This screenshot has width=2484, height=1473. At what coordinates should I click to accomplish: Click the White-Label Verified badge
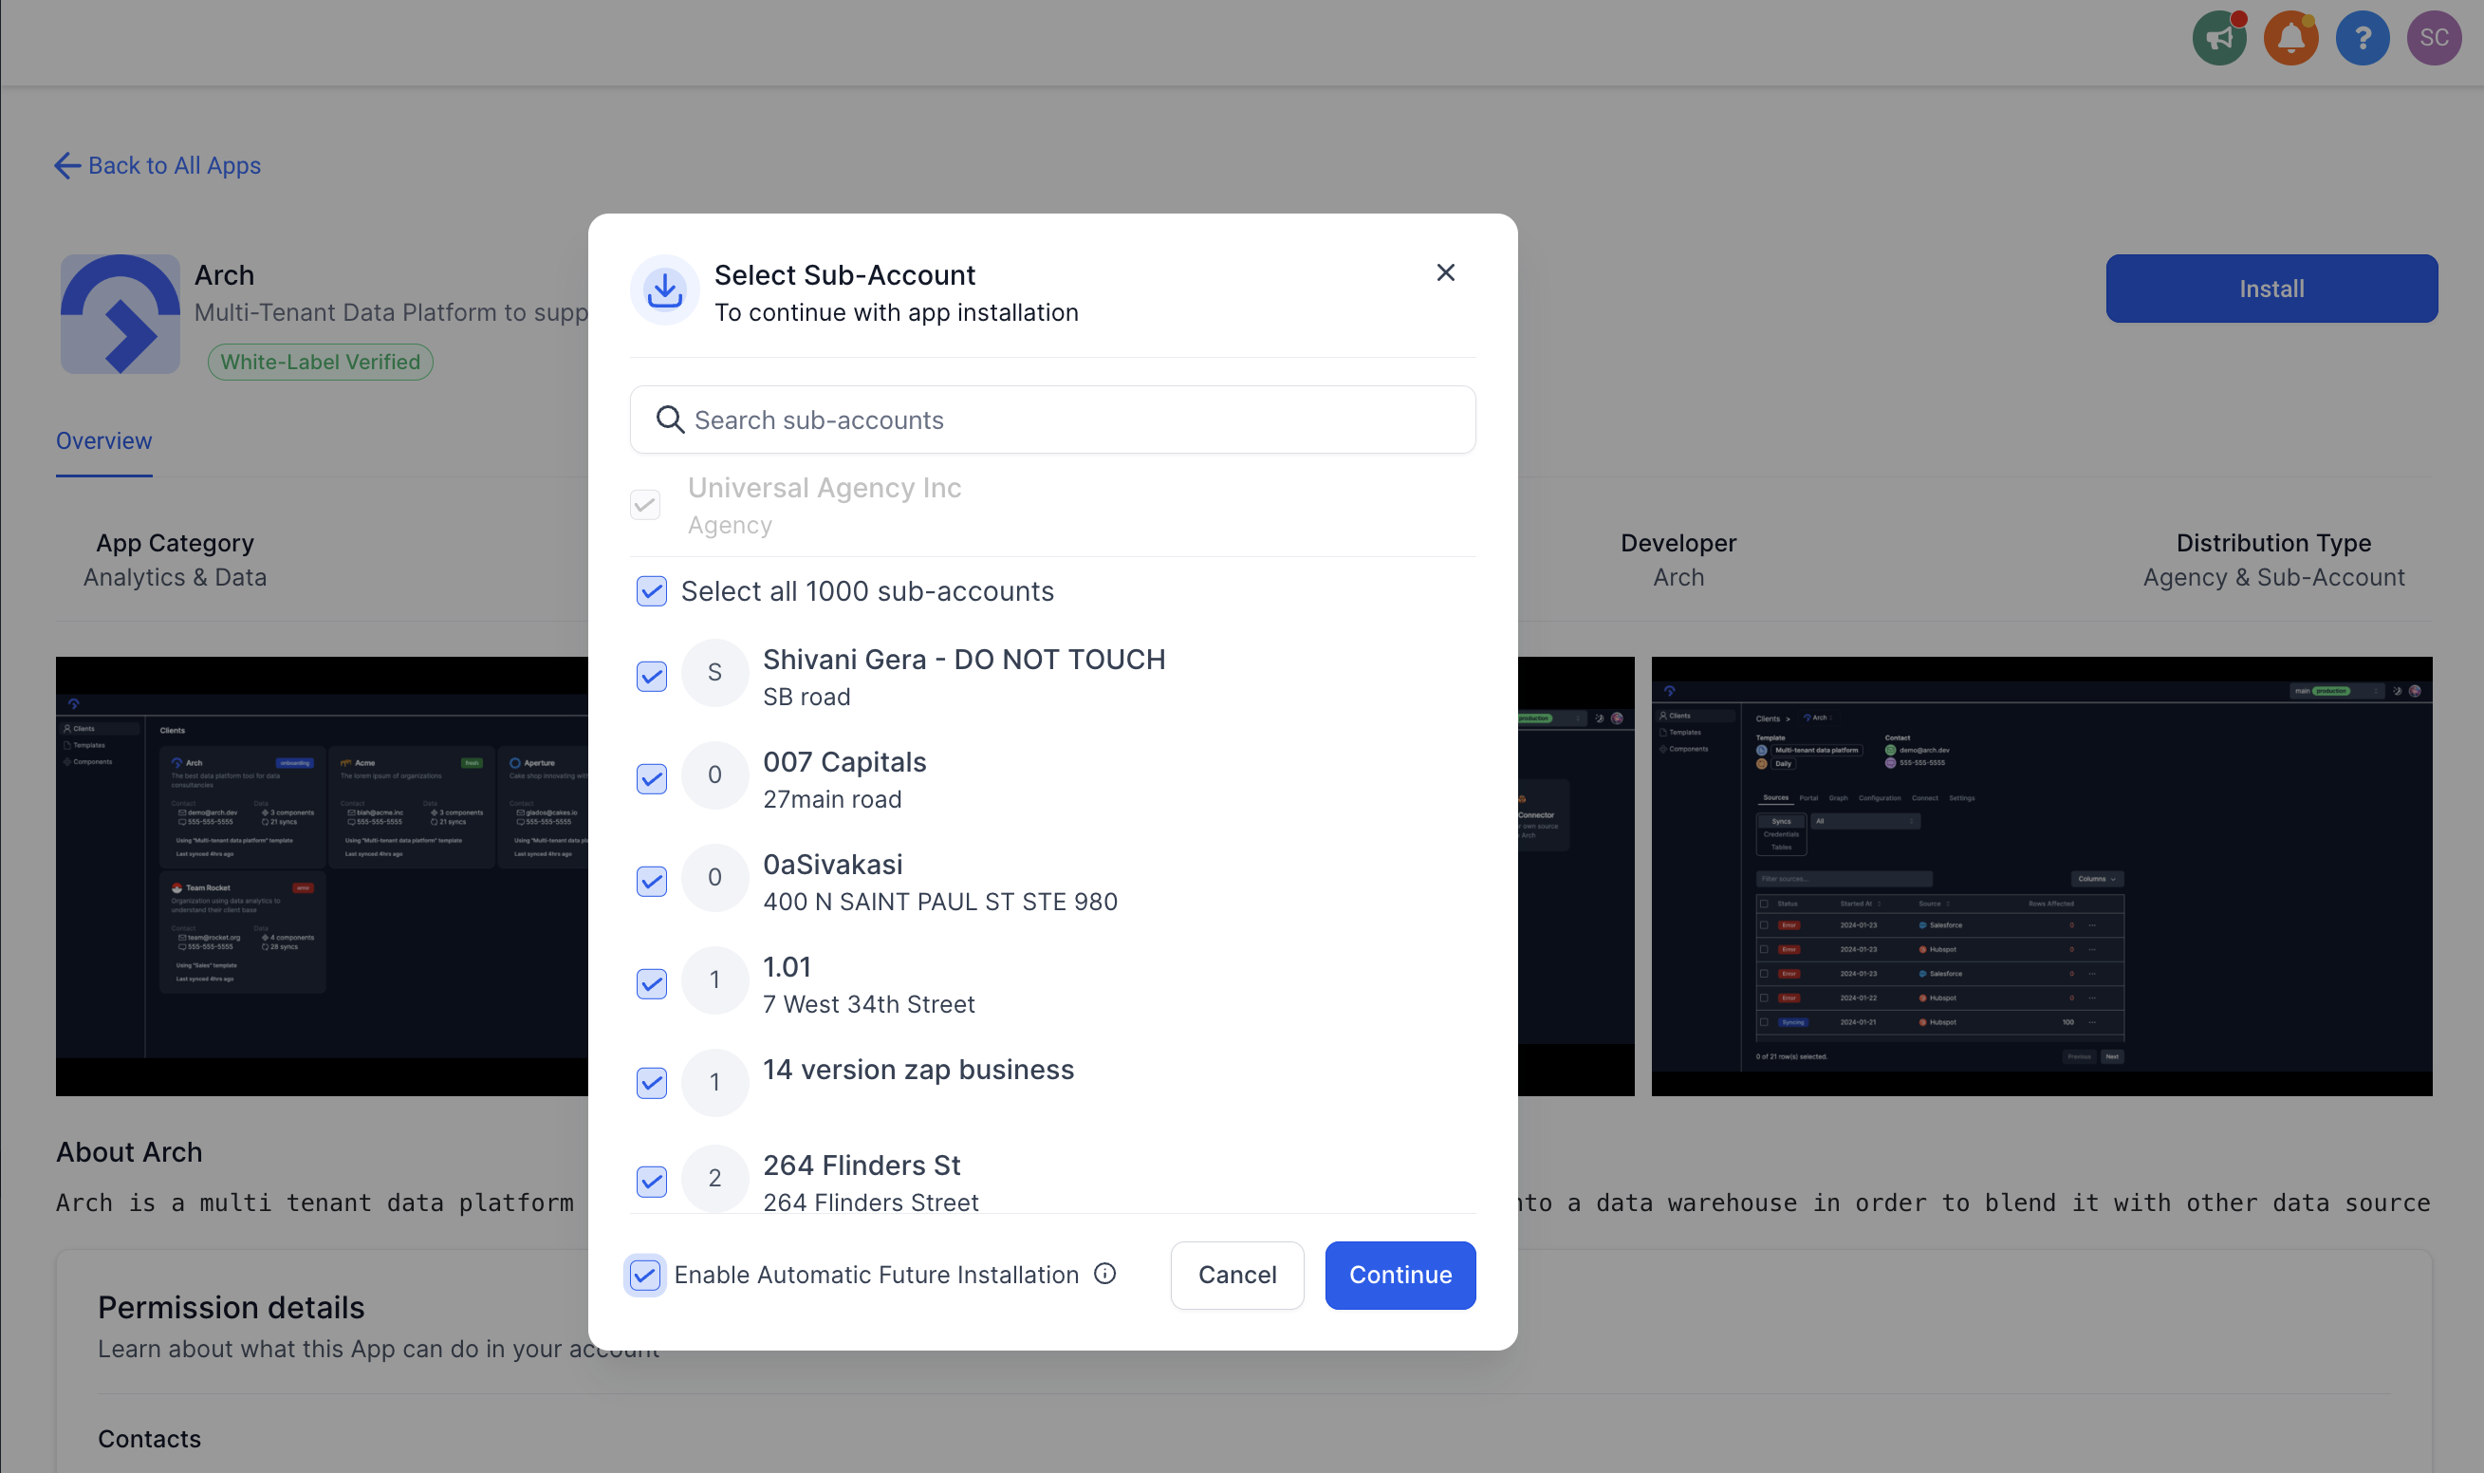[321, 363]
